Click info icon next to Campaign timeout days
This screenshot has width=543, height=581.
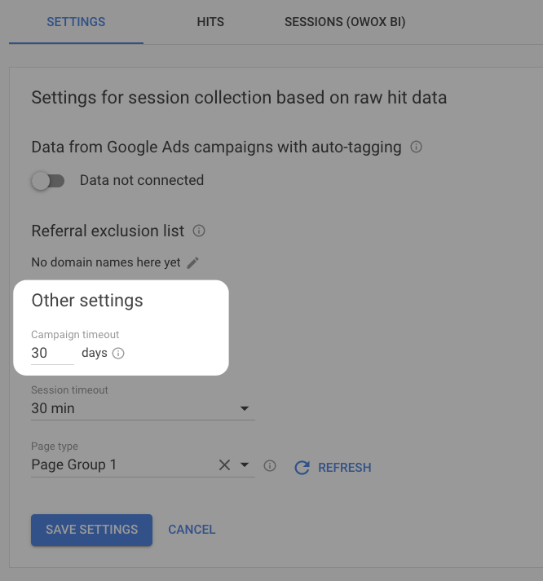tap(118, 353)
